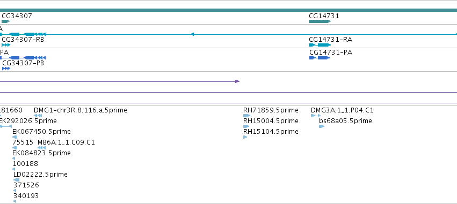The width and height of the screenshot is (457, 204).
Task: Select the dark blue exon cluster above CG34307-PB
Action: (27, 58)
